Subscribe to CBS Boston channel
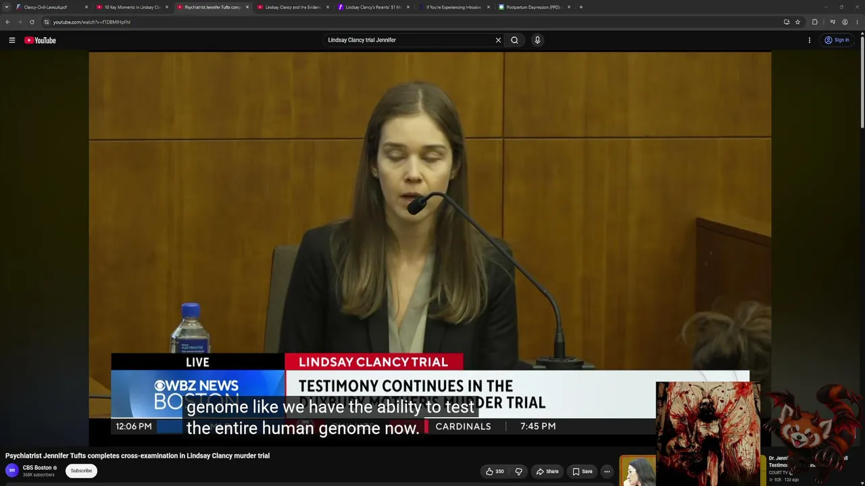Screen dimensions: 865x486 click(x=81, y=470)
